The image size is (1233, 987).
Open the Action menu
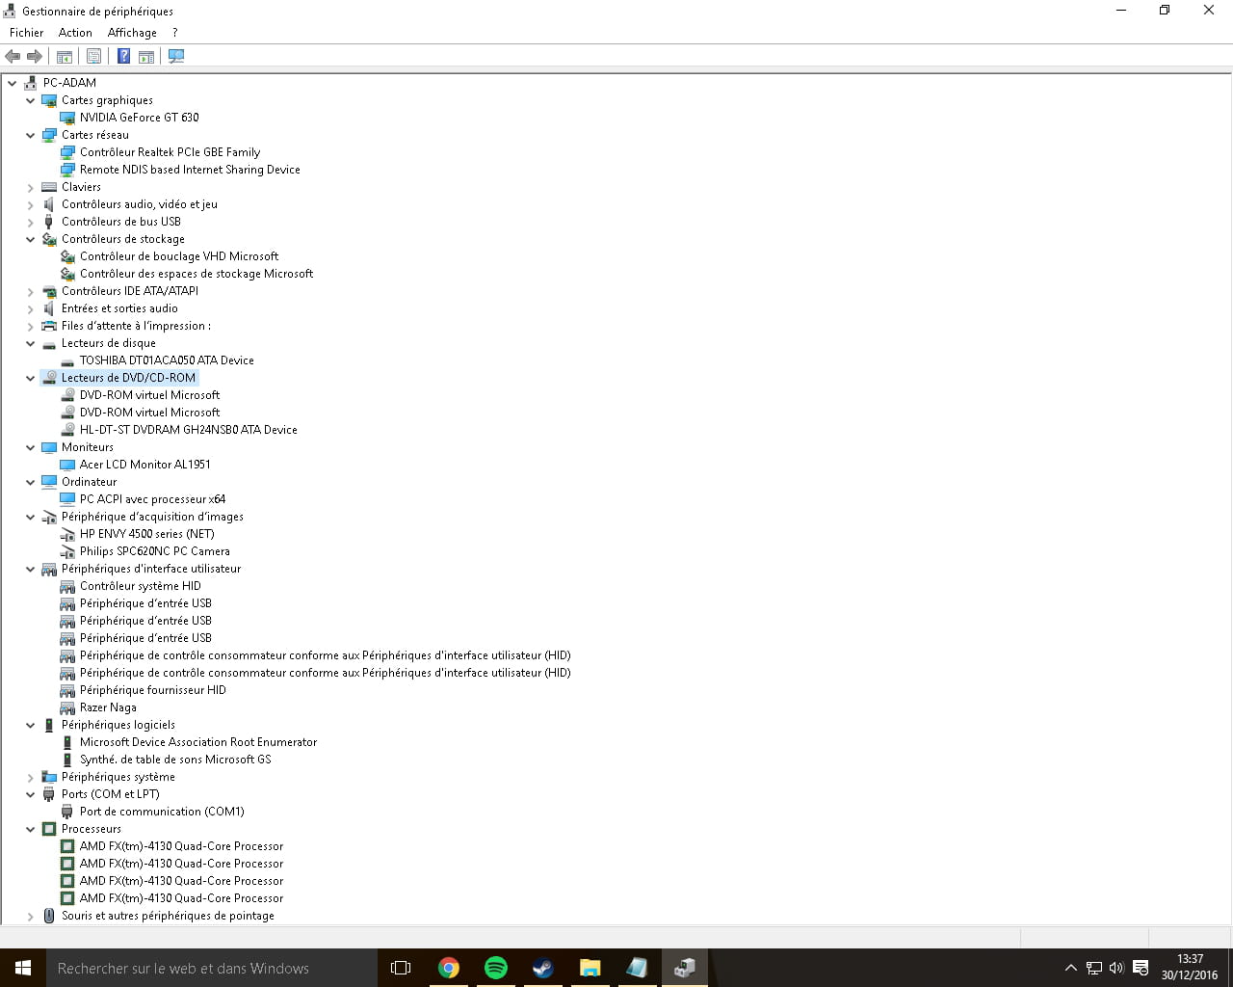[75, 33]
